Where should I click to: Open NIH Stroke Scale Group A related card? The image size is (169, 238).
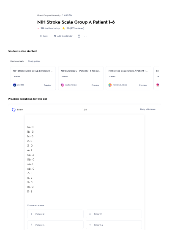[x=128, y=78]
